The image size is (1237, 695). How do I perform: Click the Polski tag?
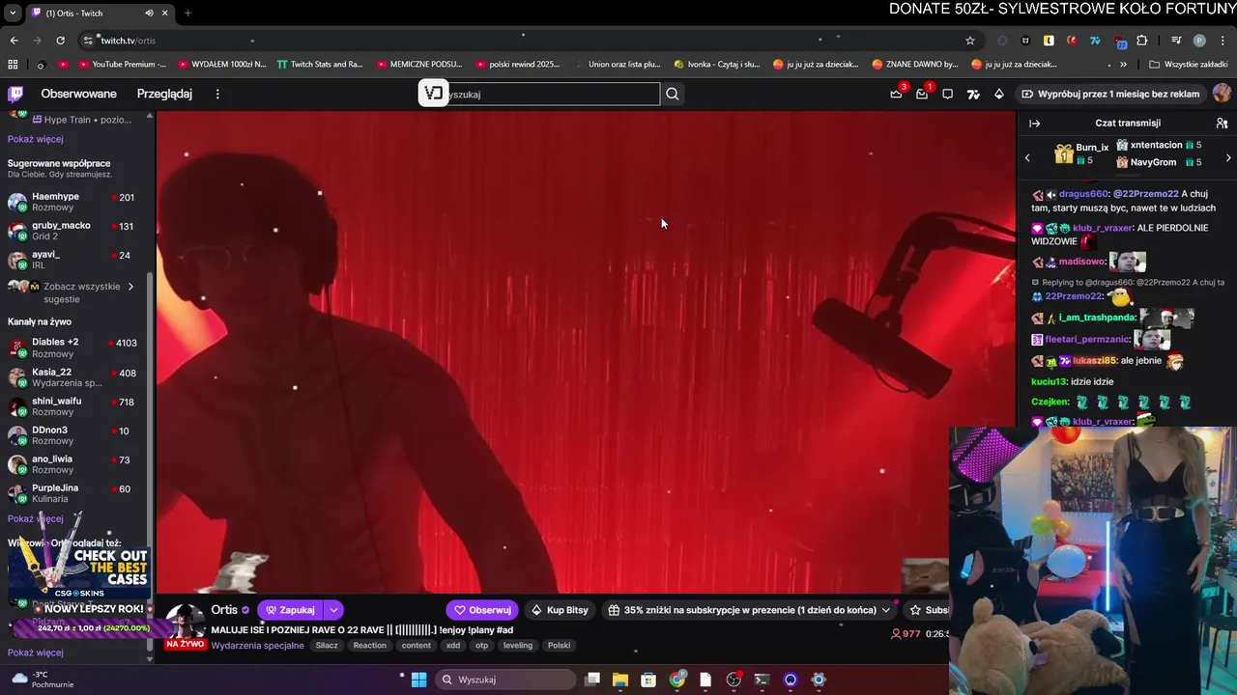point(559,646)
